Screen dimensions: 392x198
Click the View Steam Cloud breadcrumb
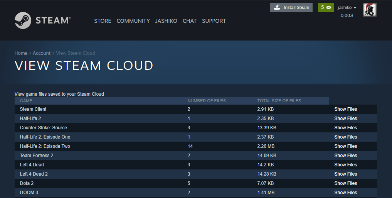(76, 53)
